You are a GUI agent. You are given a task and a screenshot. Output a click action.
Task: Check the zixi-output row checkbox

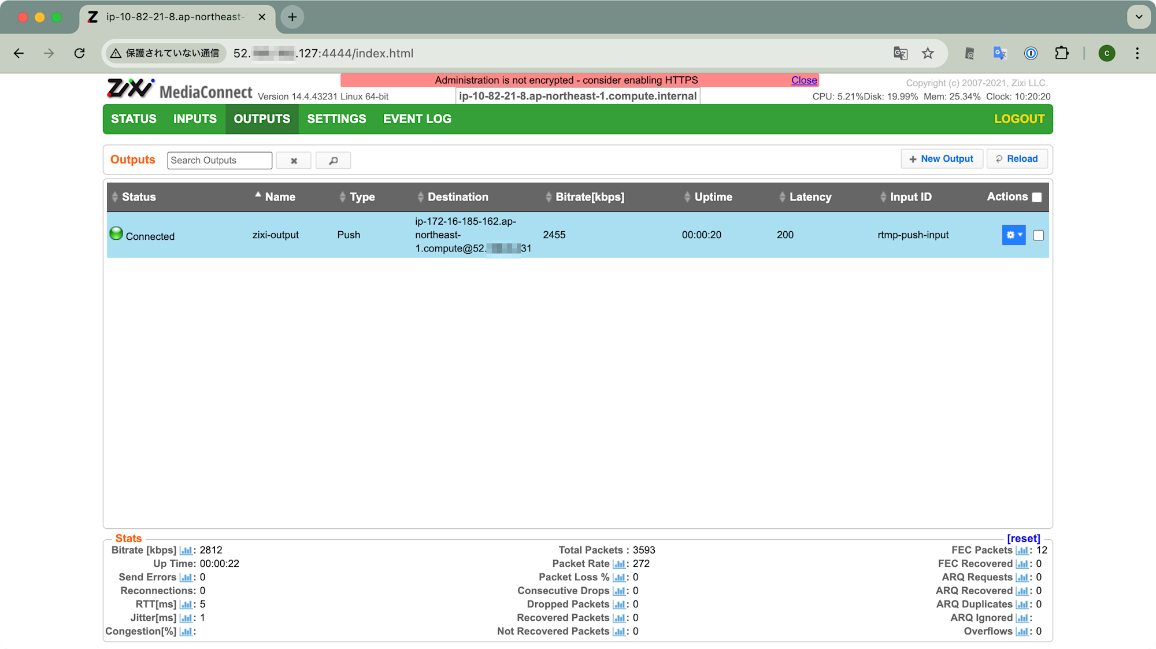pos(1039,235)
